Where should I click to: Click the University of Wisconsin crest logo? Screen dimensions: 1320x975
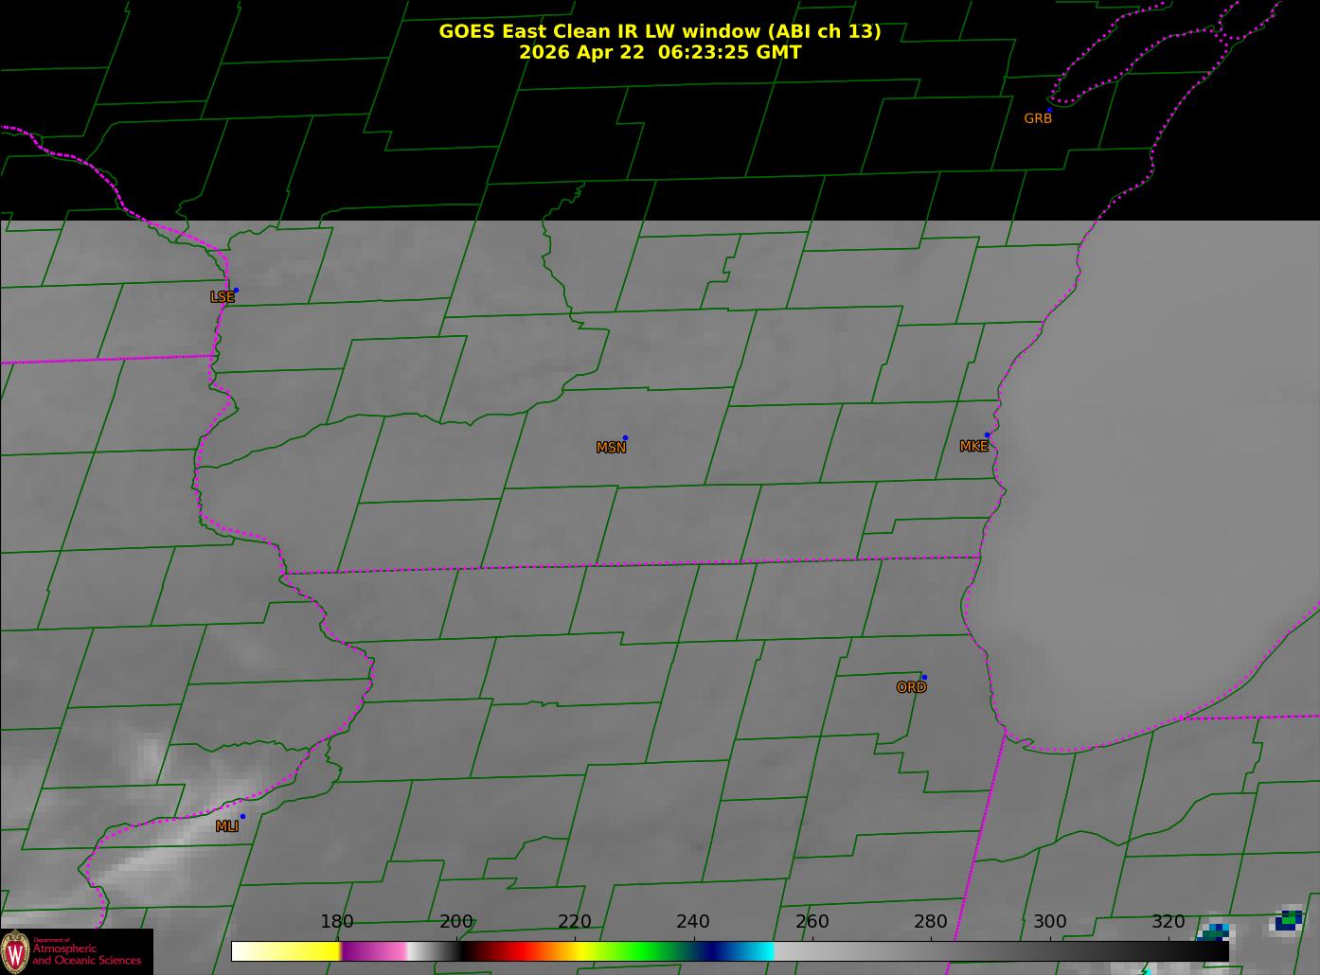click(x=15, y=951)
